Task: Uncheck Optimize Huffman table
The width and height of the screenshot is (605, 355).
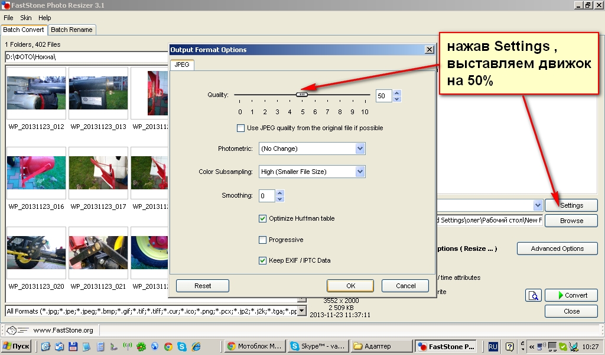Action: (263, 218)
